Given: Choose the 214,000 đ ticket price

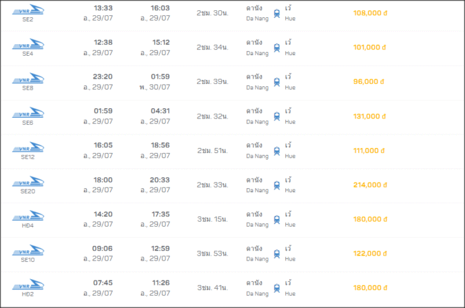Looking at the screenshot, I should (369, 185).
